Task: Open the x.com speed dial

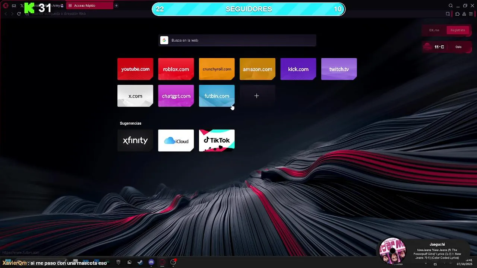Action: click(135, 96)
